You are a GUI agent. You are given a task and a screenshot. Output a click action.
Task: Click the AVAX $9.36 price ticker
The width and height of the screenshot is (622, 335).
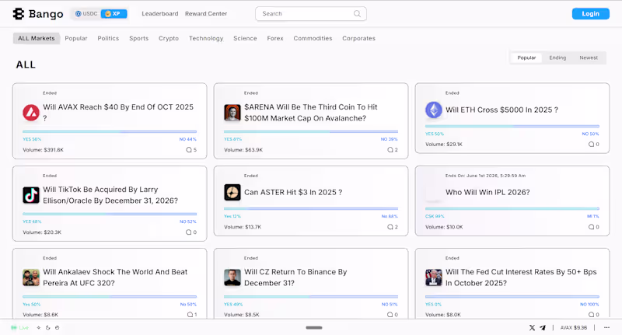click(x=574, y=328)
